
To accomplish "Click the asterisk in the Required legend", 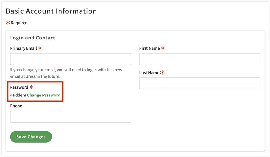I will (8, 23).
